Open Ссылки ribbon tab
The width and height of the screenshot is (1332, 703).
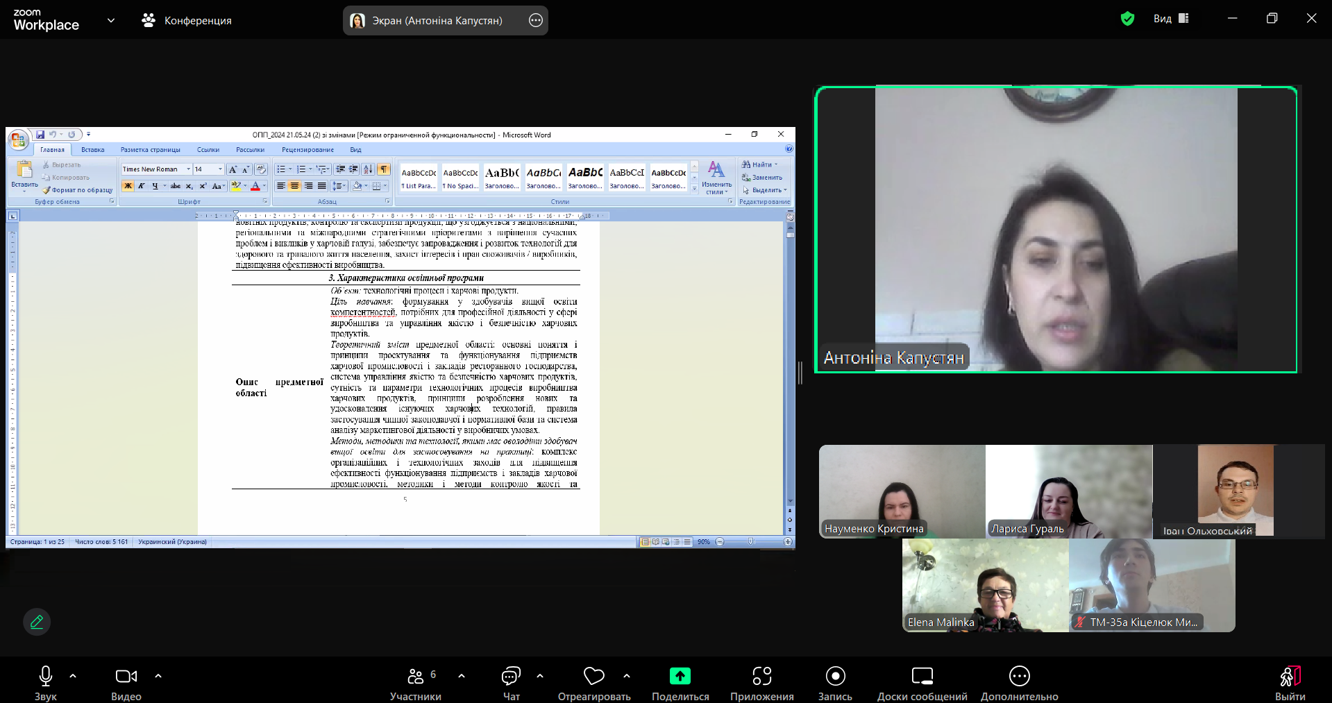point(208,150)
